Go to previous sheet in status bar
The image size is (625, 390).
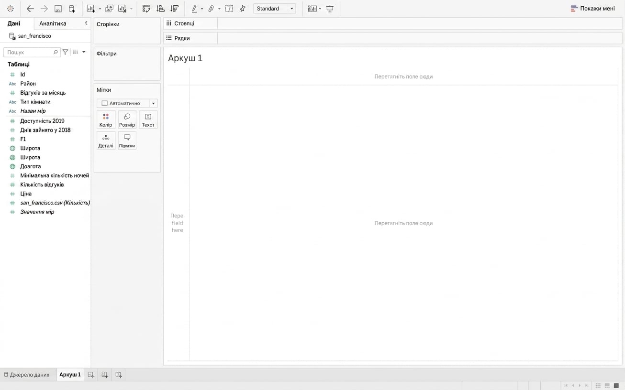coord(573,385)
